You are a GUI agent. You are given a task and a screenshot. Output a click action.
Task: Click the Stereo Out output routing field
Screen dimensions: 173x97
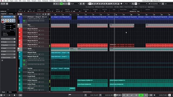coord(8,35)
